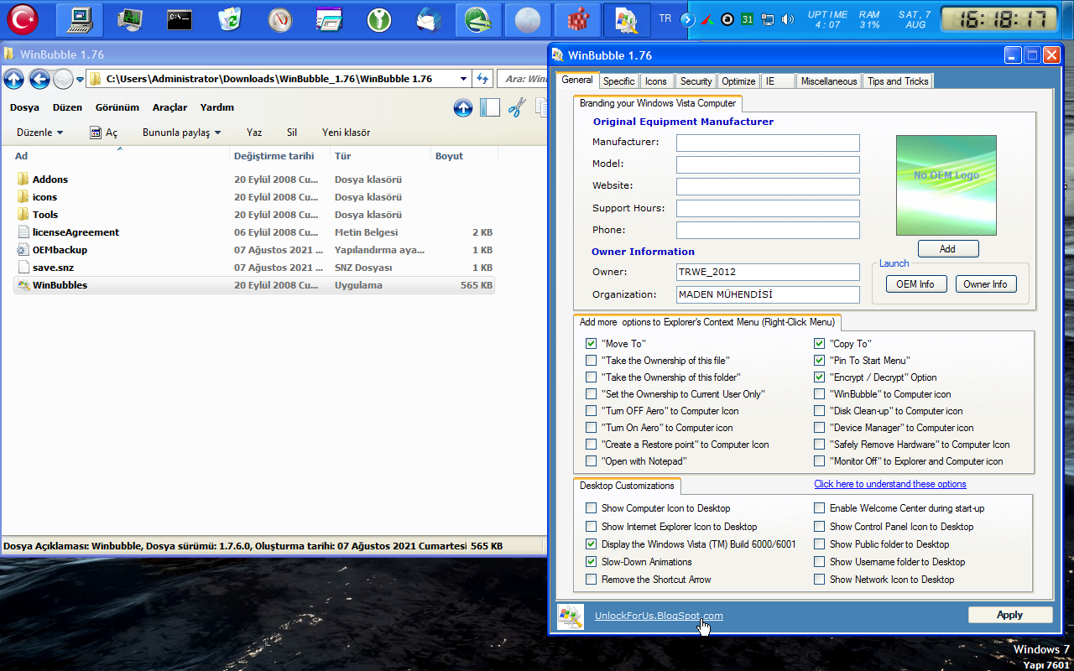Screen dimensions: 1074x671
Task: Switch to the Icons tab
Action: point(656,81)
